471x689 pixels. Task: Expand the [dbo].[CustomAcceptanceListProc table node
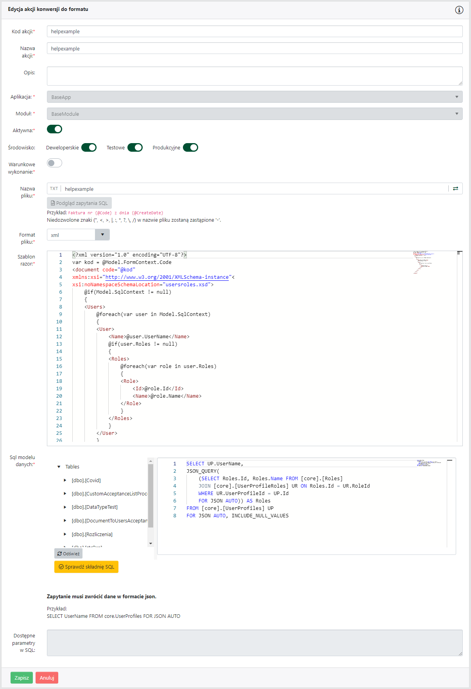(x=65, y=493)
